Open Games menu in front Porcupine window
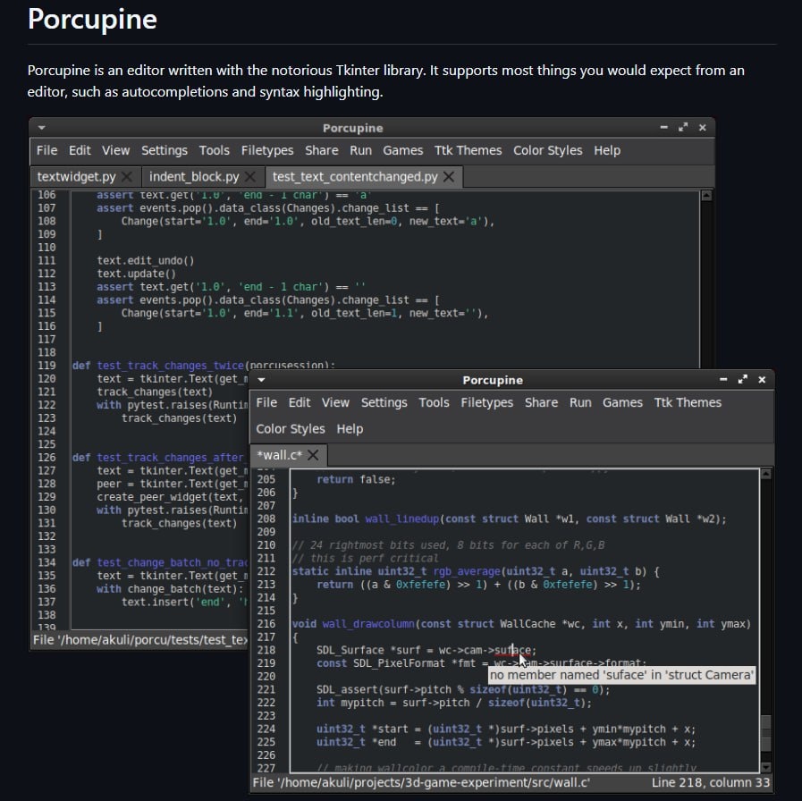This screenshot has height=801, width=802. coord(622,402)
